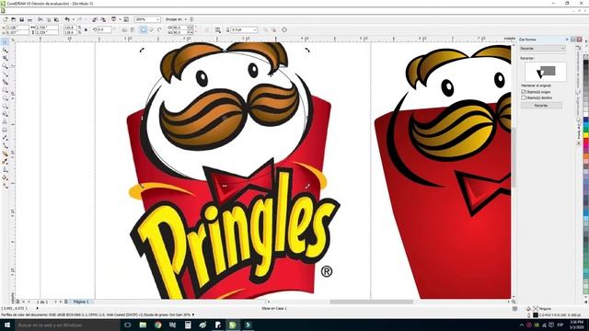
Task: Select the Freehand tool in toolbox
Action: click(x=5, y=74)
